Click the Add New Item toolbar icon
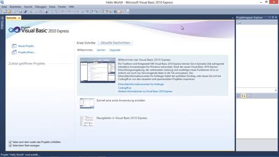Image resolution: width=279 pixels, height=157 pixels. [x=14, y=12]
